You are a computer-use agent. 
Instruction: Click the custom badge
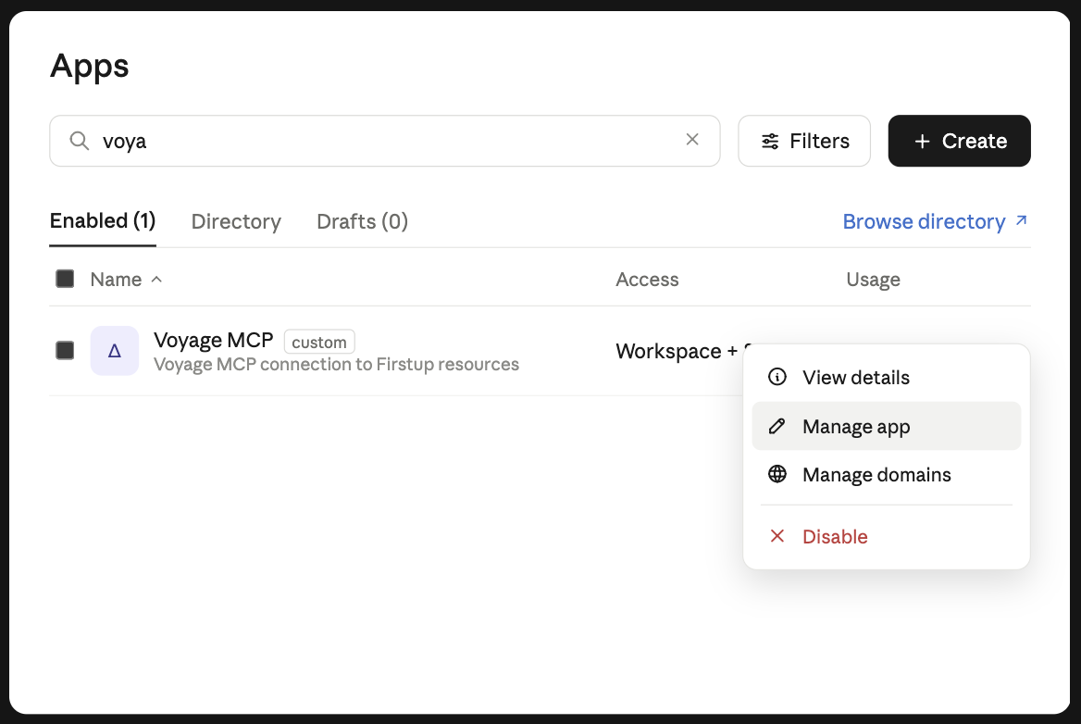[x=319, y=342]
